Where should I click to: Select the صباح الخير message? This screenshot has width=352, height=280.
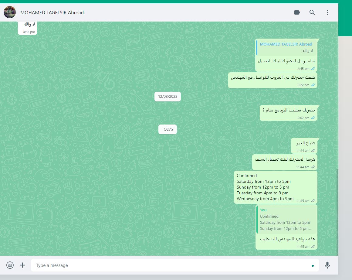click(x=304, y=146)
